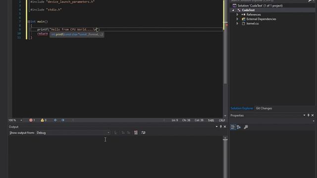Navigate forward with the blue right arrow
Viewport: 317px width, 178px height.
(63, 120)
